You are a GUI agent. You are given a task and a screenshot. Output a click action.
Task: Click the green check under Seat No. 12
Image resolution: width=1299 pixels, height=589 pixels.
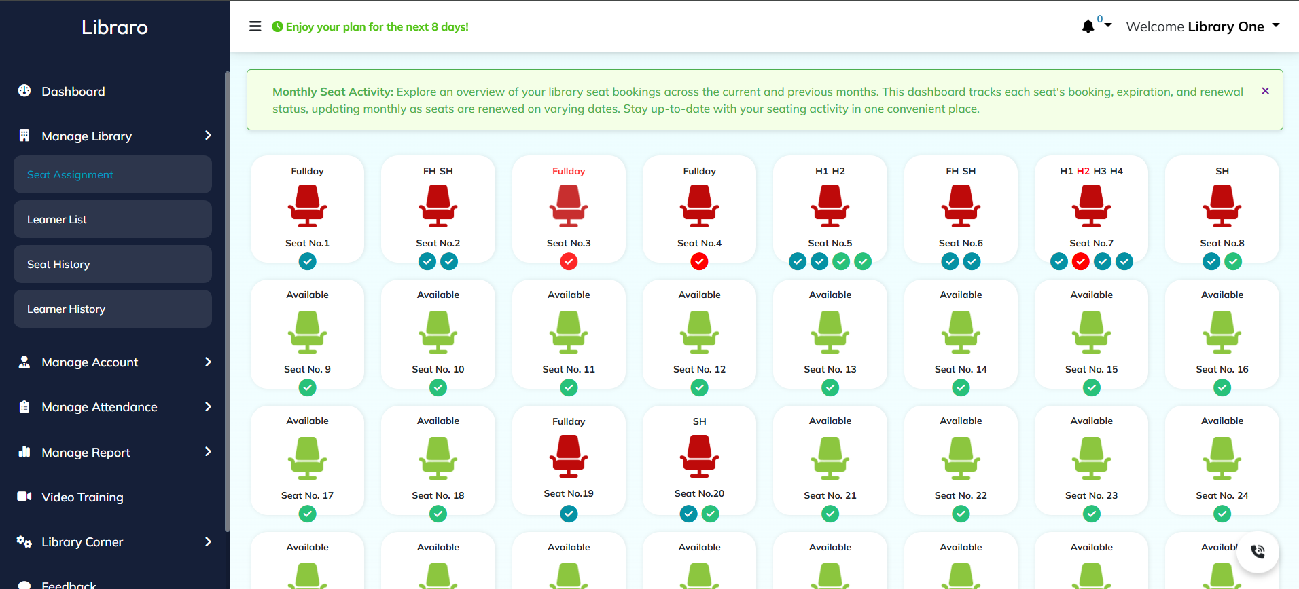coord(699,387)
